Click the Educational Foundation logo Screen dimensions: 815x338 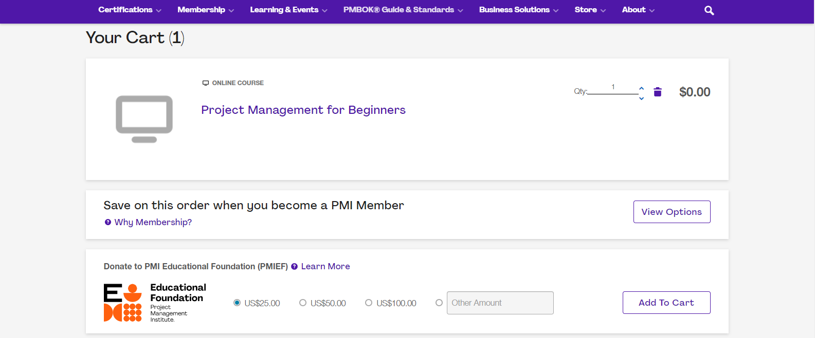click(155, 303)
